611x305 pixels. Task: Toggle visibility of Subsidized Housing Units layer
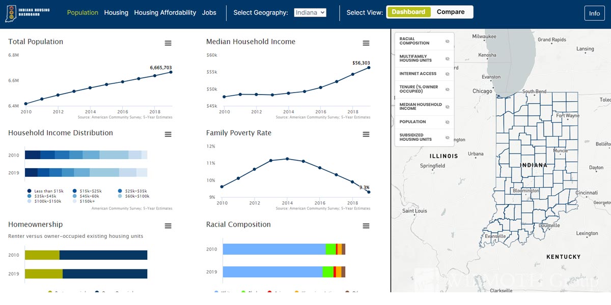[x=448, y=137]
